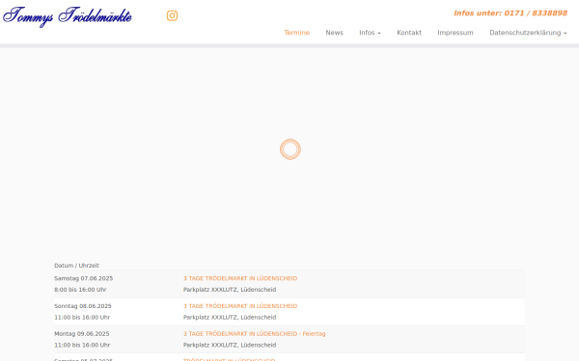Click the Tommys Trödelmärkte logo
Screen dimensions: 579x361
[68, 16]
